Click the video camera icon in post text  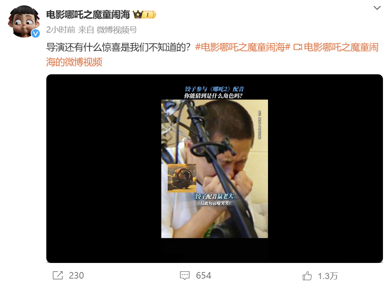[298, 47]
